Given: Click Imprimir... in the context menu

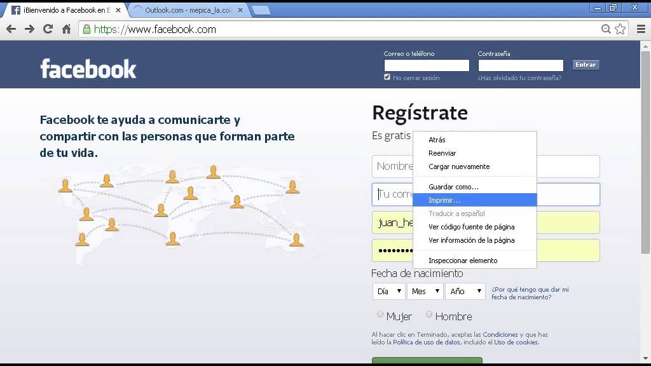Looking at the screenshot, I should point(474,200).
